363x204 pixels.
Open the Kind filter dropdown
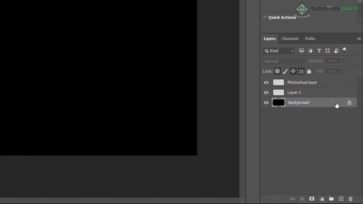(278, 51)
